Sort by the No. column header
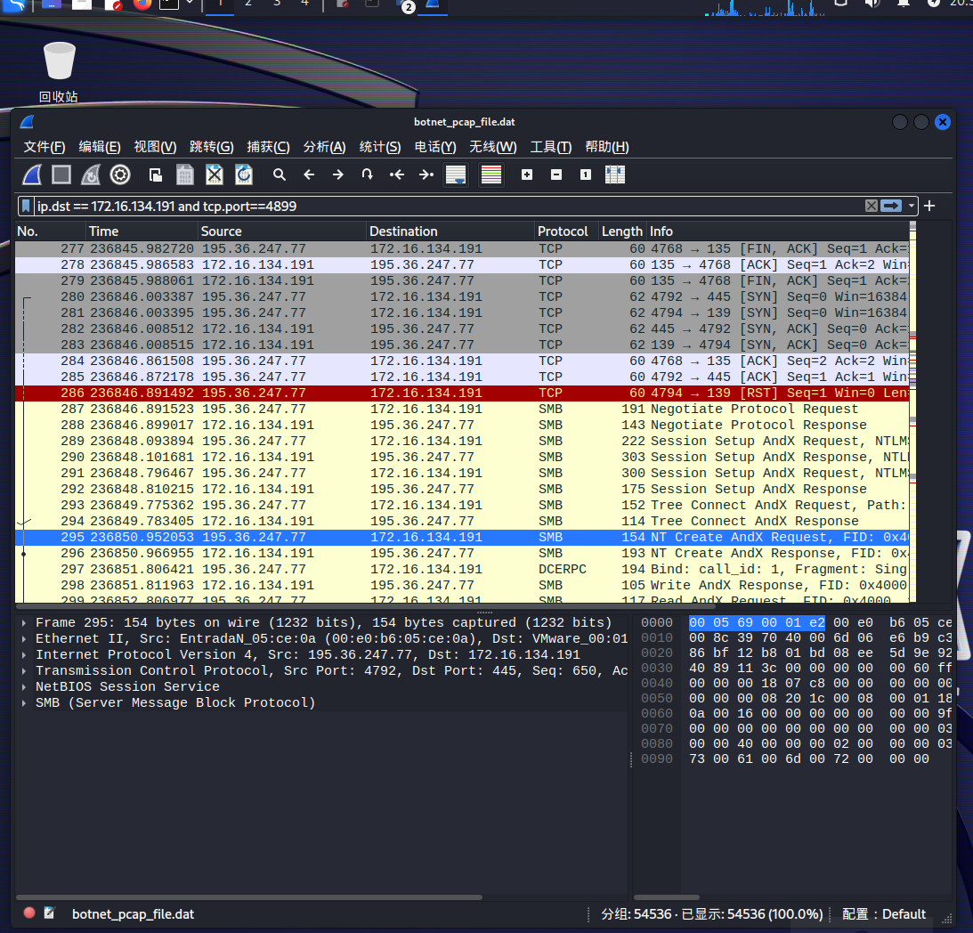This screenshot has width=973, height=933. [x=51, y=231]
